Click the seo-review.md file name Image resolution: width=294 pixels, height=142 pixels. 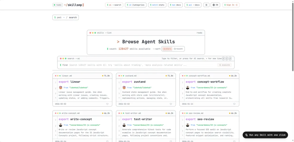(196, 113)
